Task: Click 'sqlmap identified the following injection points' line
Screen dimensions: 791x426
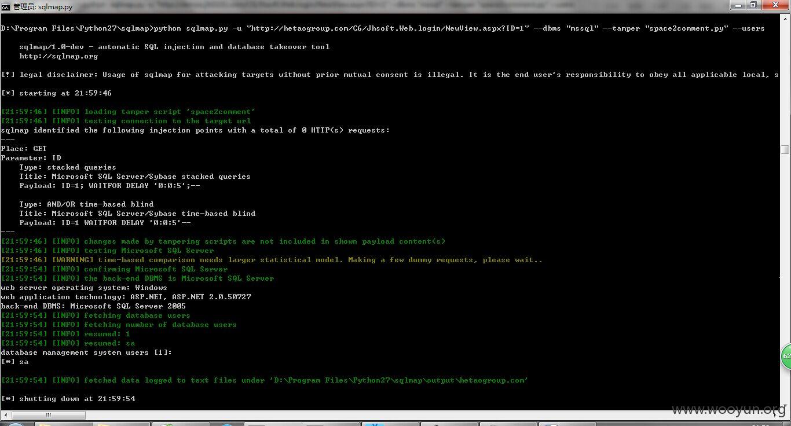Action: (x=195, y=130)
